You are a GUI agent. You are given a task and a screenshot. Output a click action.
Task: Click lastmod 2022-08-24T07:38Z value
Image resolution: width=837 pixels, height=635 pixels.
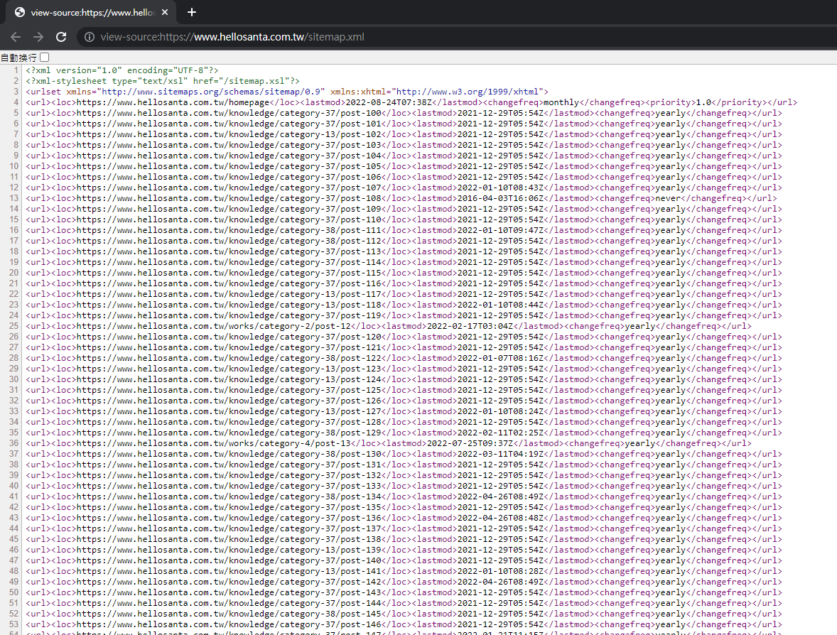point(389,102)
